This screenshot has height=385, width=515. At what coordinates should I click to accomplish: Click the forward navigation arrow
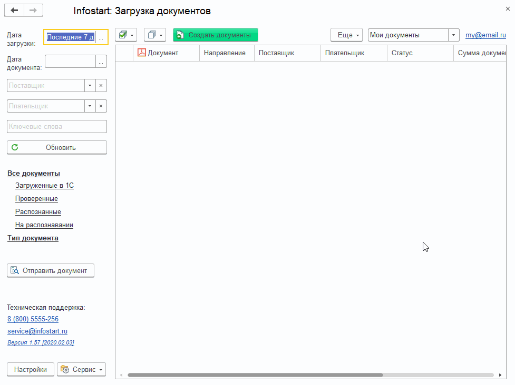[x=33, y=11]
